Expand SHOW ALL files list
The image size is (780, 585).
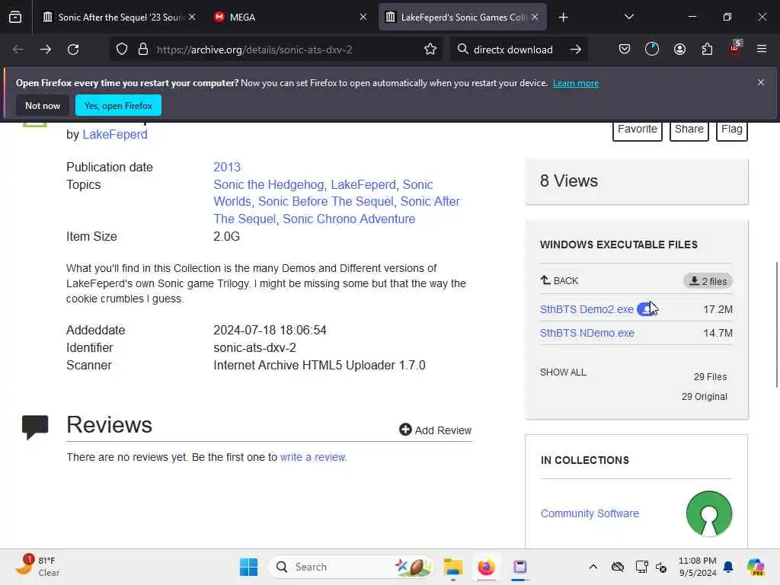tap(563, 372)
